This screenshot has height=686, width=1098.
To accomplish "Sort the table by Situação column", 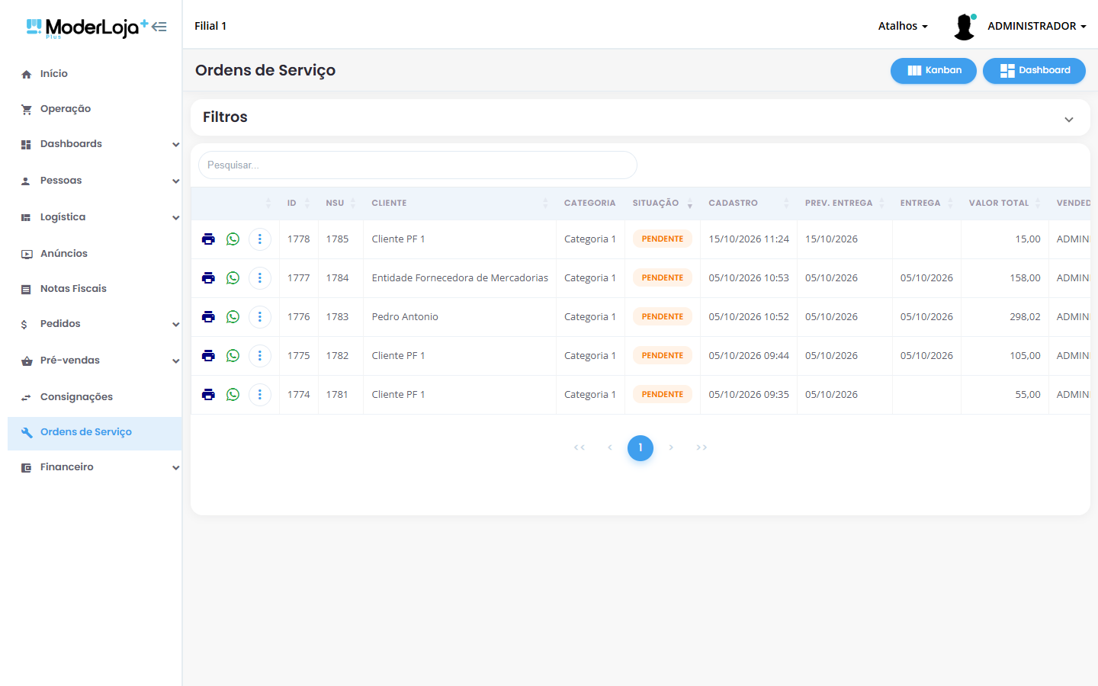I will click(x=662, y=204).
